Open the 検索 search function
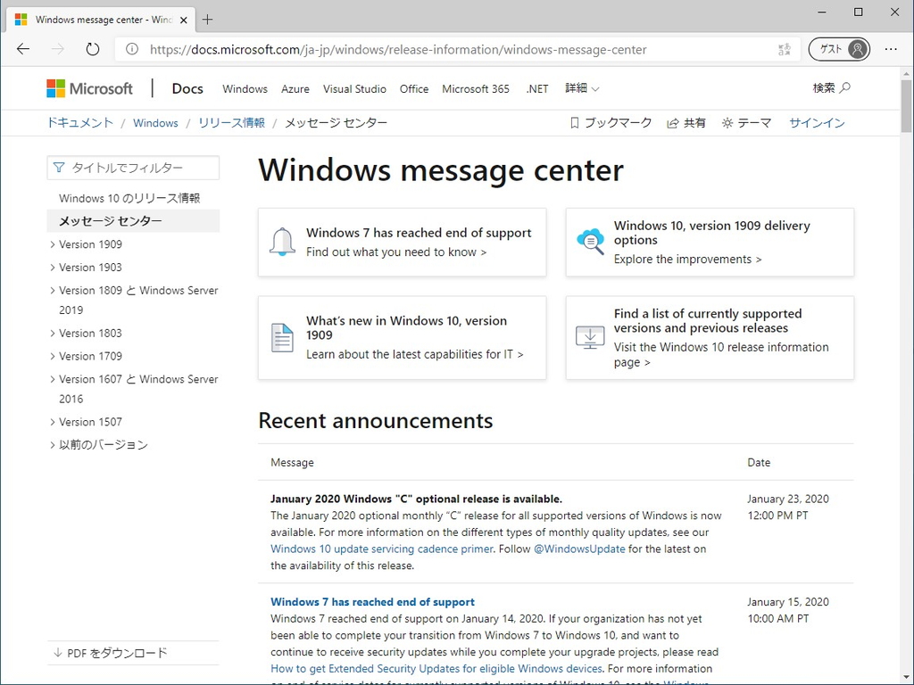The image size is (914, 685). [x=830, y=88]
